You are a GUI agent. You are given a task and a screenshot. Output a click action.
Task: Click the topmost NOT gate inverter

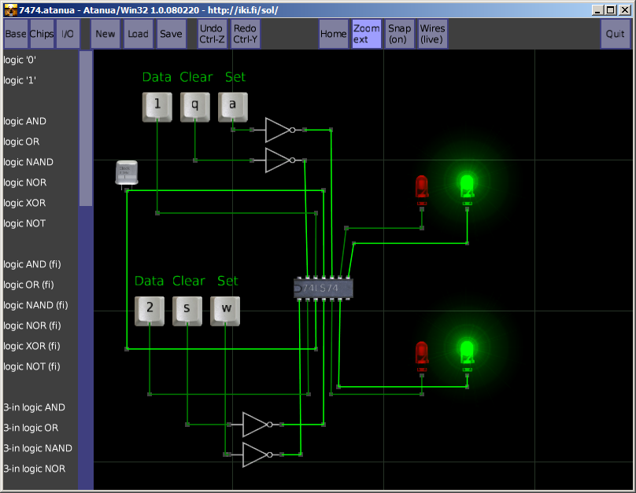pos(279,130)
